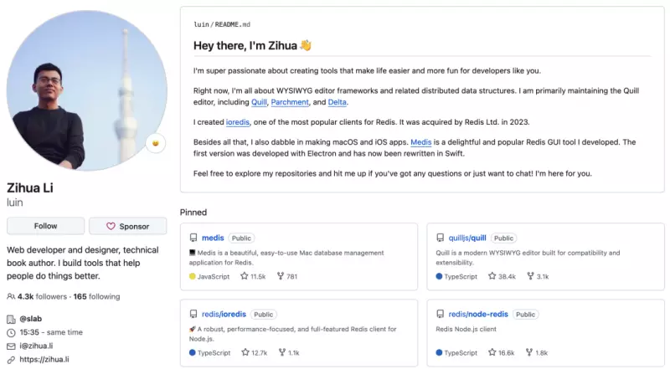Open the pinned medis repository

(x=213, y=238)
